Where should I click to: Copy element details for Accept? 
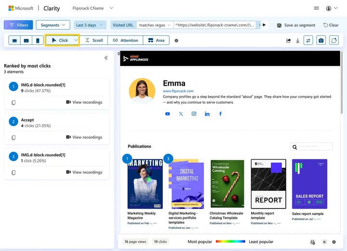coord(13,137)
